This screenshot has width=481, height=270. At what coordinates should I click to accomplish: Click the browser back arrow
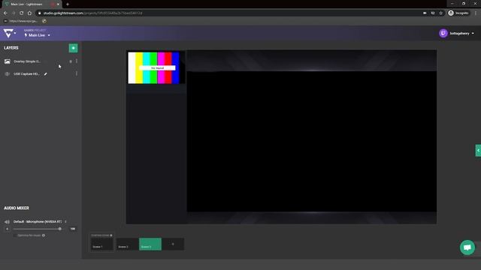5,13
